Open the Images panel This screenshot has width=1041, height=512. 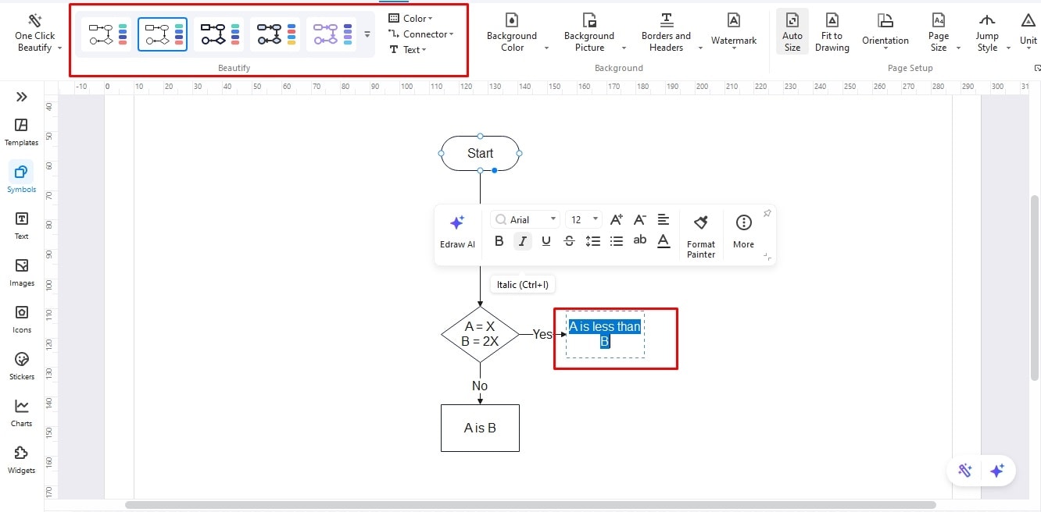click(22, 272)
